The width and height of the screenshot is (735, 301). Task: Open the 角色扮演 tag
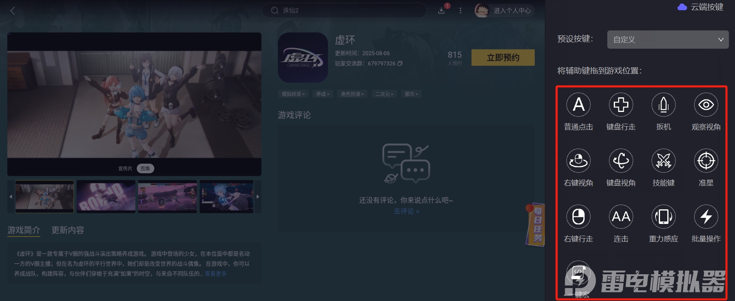click(x=352, y=94)
